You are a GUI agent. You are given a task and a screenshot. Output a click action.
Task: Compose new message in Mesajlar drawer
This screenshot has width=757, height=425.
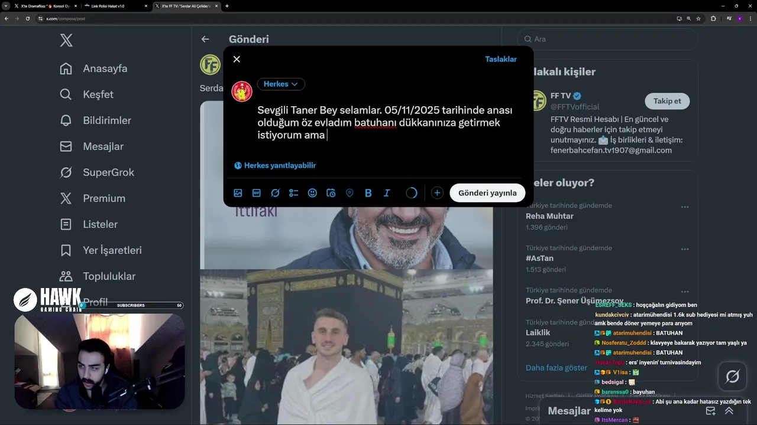pyautogui.click(x=711, y=411)
